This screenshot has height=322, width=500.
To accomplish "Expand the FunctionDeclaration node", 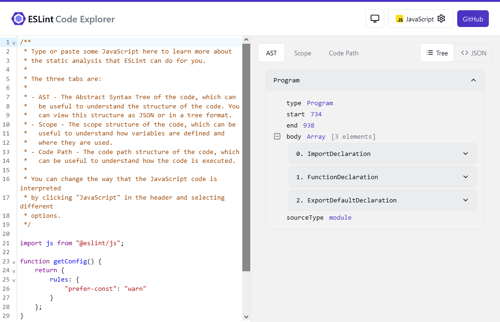I will (465, 177).
